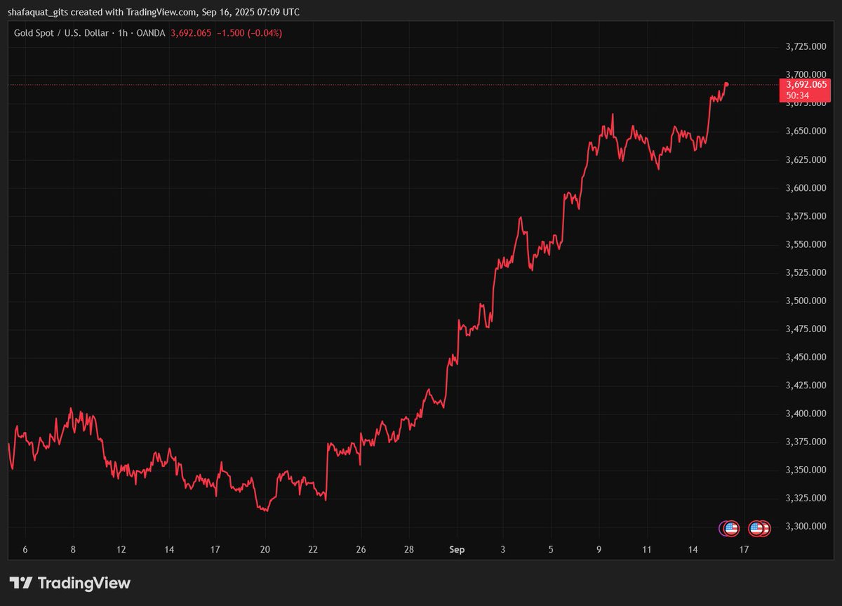Click the US flag icon overlapping the purple circle
The height and width of the screenshot is (606, 842).
click(x=731, y=528)
